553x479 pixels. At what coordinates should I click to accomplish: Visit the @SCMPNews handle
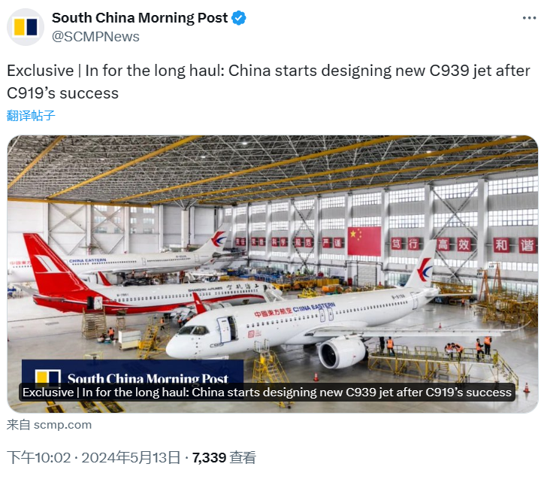[95, 37]
